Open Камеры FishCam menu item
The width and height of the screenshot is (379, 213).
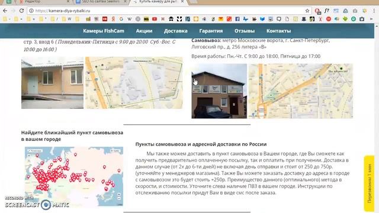coord(104,31)
